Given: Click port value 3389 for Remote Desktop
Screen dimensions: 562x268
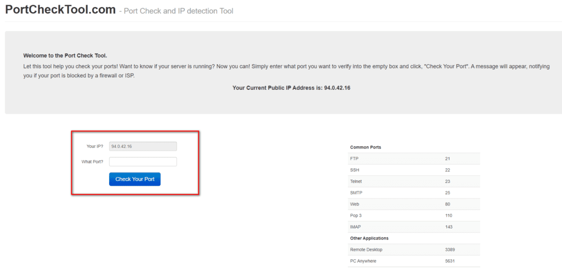Looking at the screenshot, I should click(450, 250).
